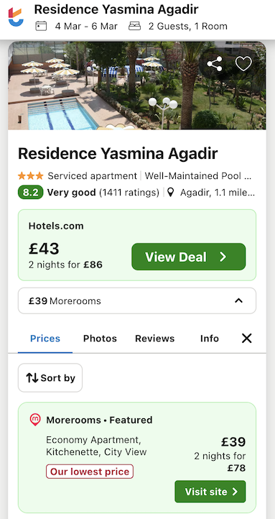Collapse the £39 Morerooms chevron
Screen dimensions: 275x519
point(238,300)
